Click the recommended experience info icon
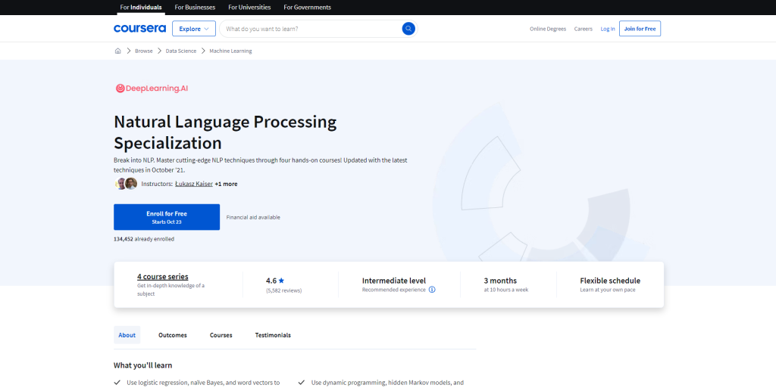Viewport: 776px width, 388px height. [432, 290]
